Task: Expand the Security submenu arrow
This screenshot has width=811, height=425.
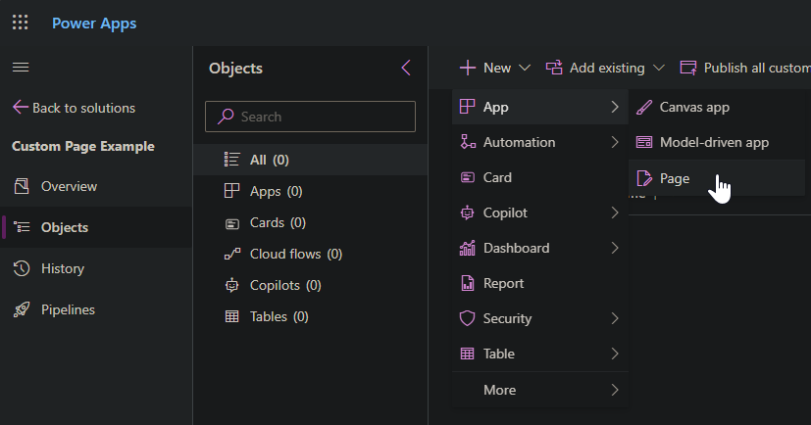Action: point(615,318)
